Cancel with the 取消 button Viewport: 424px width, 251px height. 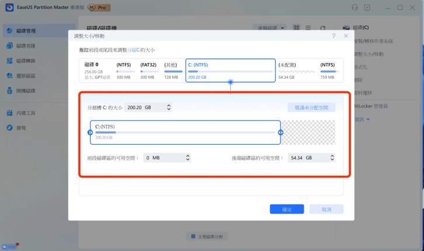coord(326,209)
